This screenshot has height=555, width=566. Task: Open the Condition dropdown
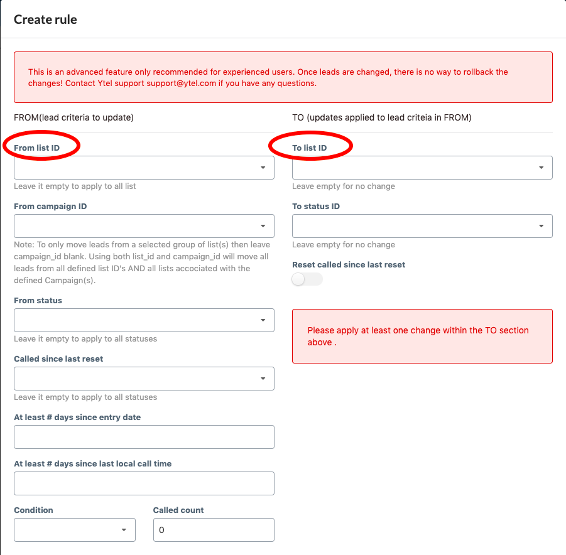point(74,530)
